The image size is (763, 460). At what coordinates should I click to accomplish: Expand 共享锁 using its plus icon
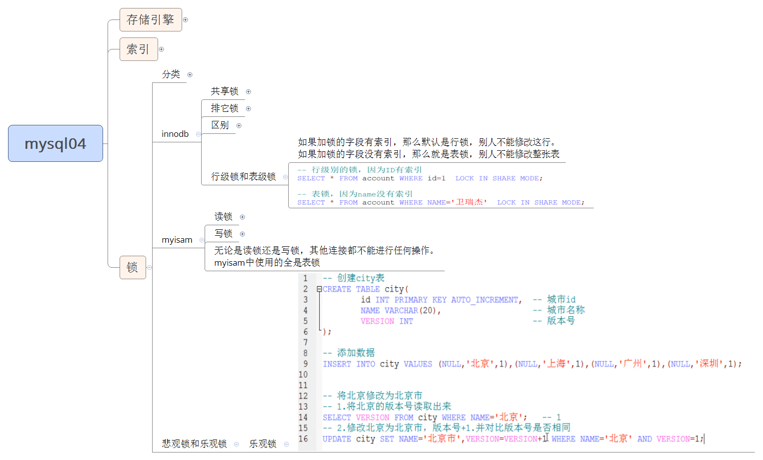(x=249, y=92)
